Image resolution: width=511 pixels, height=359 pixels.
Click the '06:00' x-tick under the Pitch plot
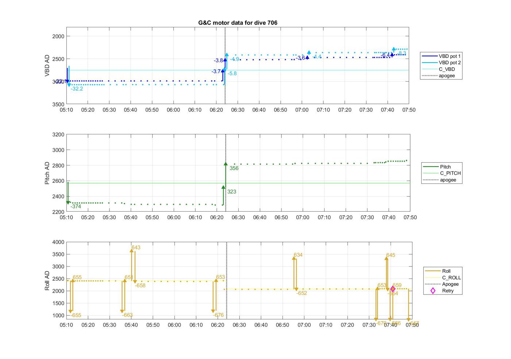click(174, 217)
